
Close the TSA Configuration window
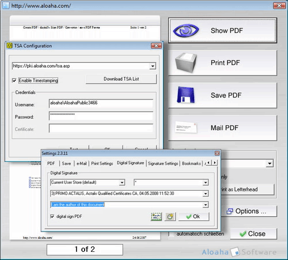156,46
